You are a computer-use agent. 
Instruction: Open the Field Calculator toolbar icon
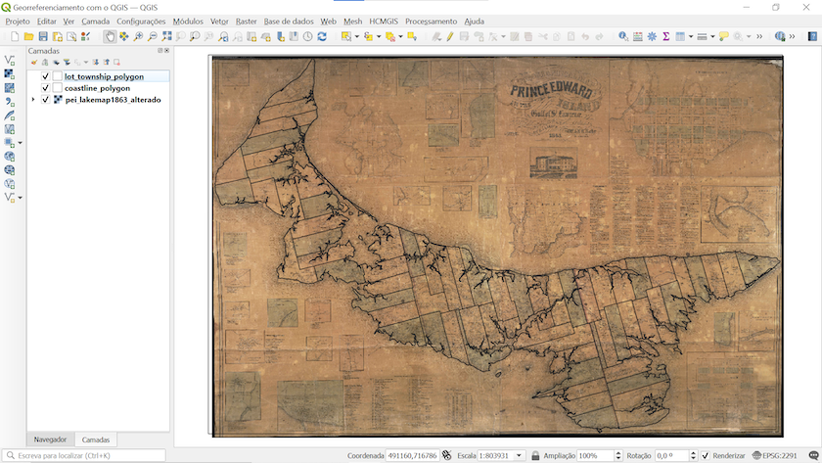(x=637, y=36)
